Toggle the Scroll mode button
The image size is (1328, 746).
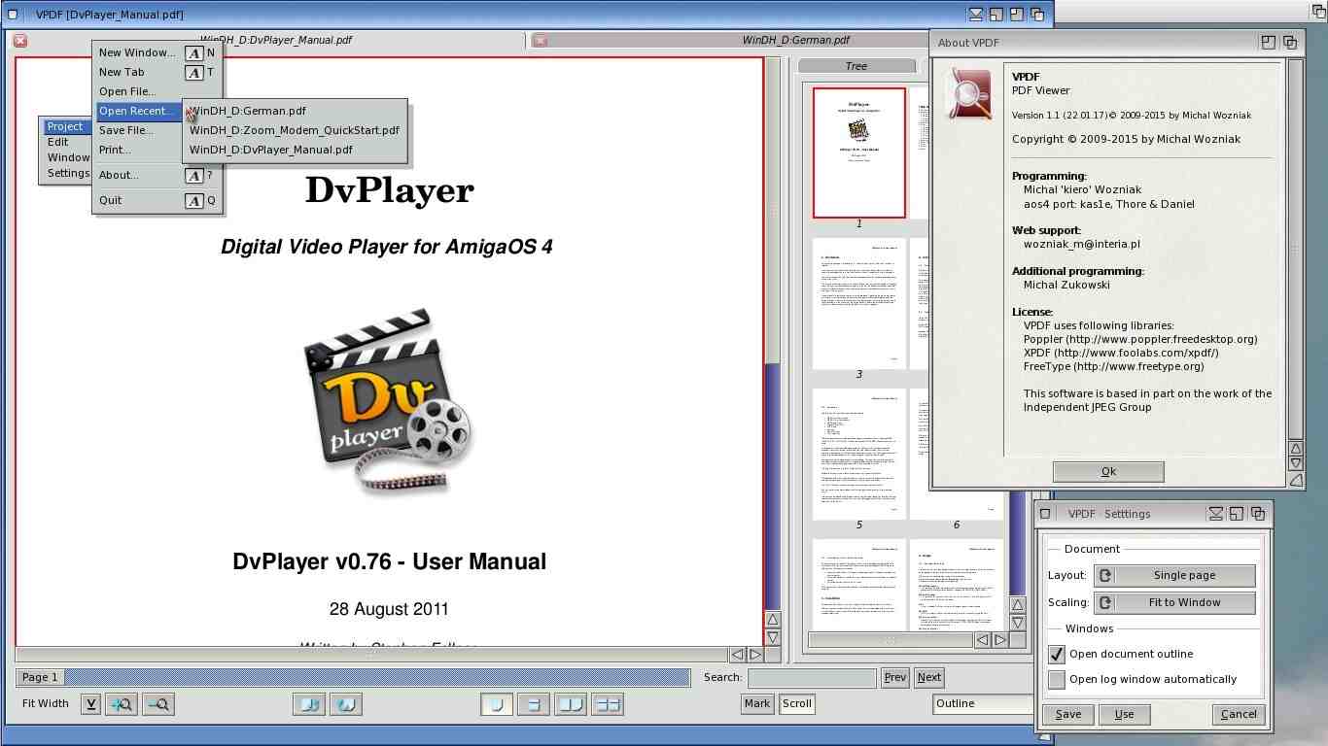pyautogui.click(x=797, y=704)
